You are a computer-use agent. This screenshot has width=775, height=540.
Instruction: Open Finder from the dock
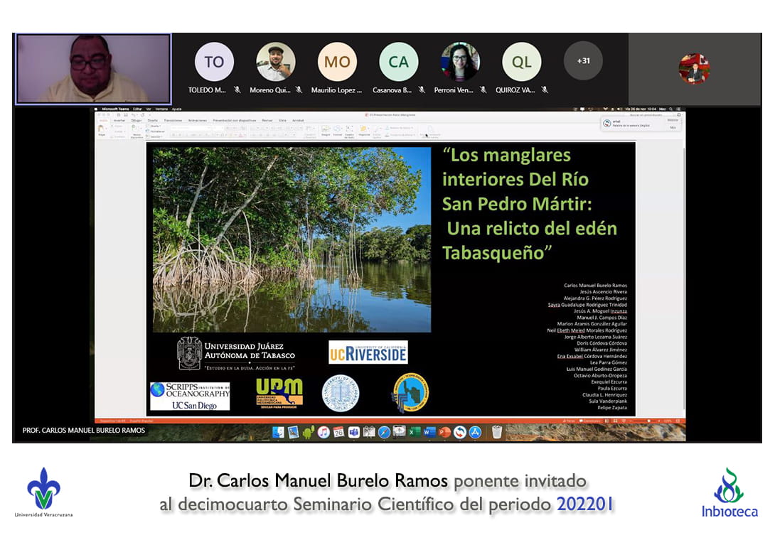click(x=278, y=432)
